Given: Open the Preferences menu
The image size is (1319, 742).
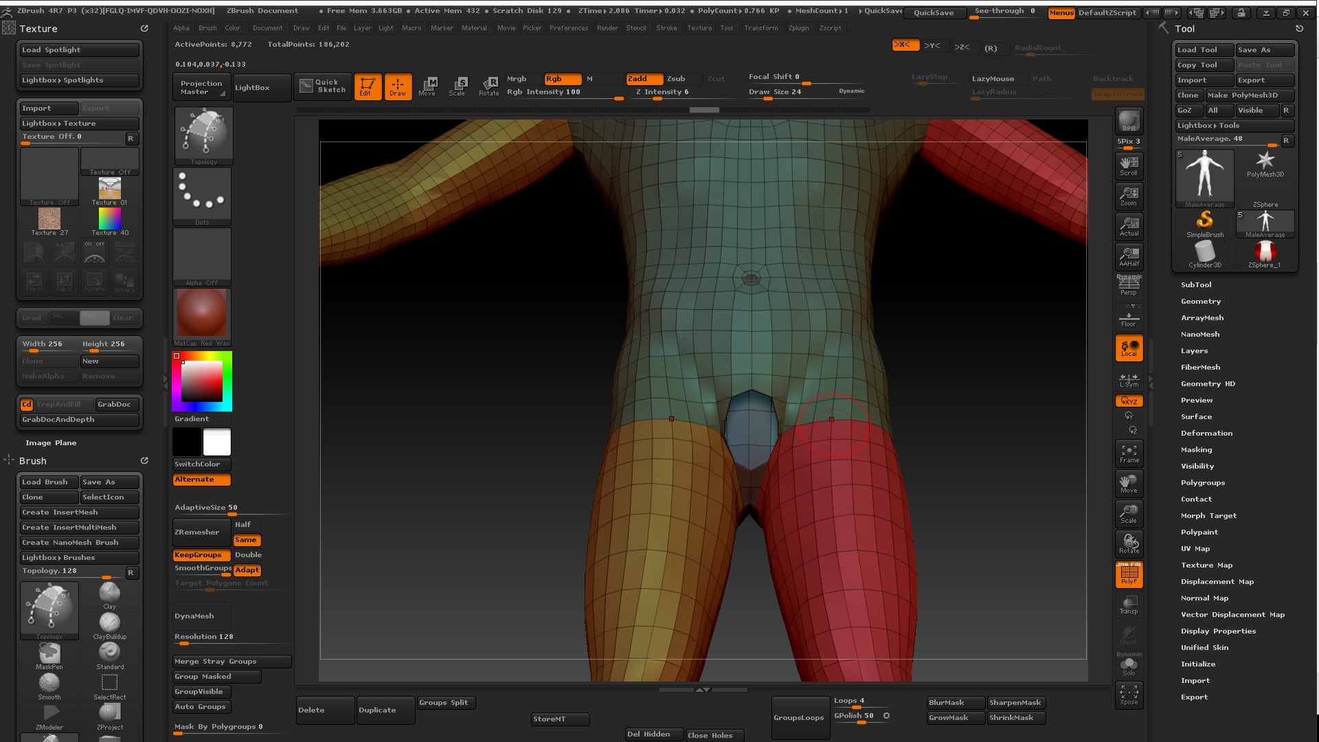Looking at the screenshot, I should click(569, 28).
